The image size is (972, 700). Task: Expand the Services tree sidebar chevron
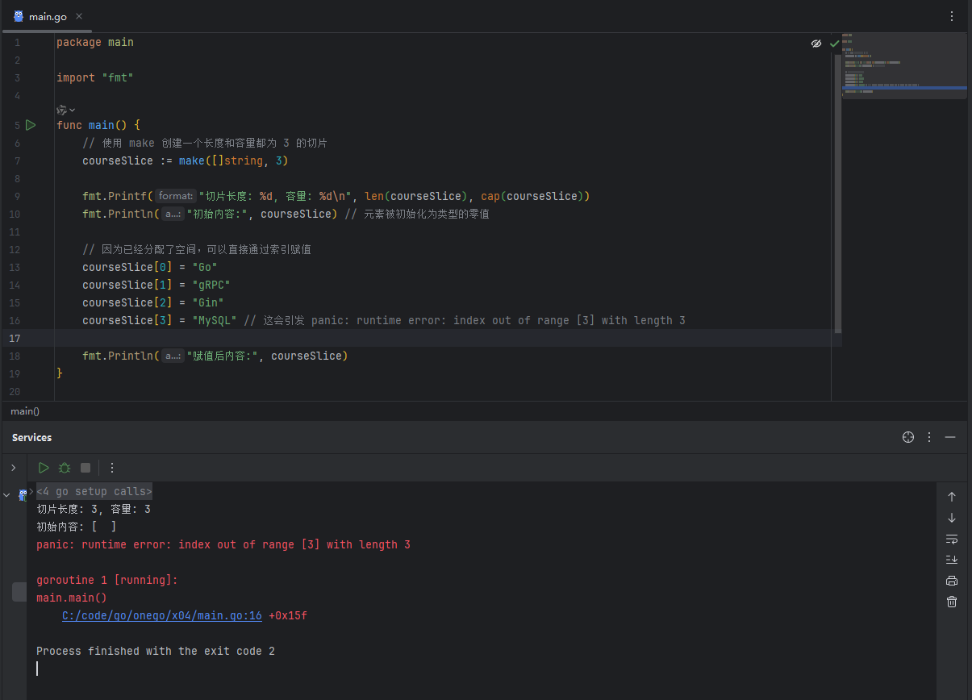[13, 468]
